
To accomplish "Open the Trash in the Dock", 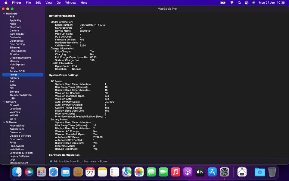I will pos(272,172).
